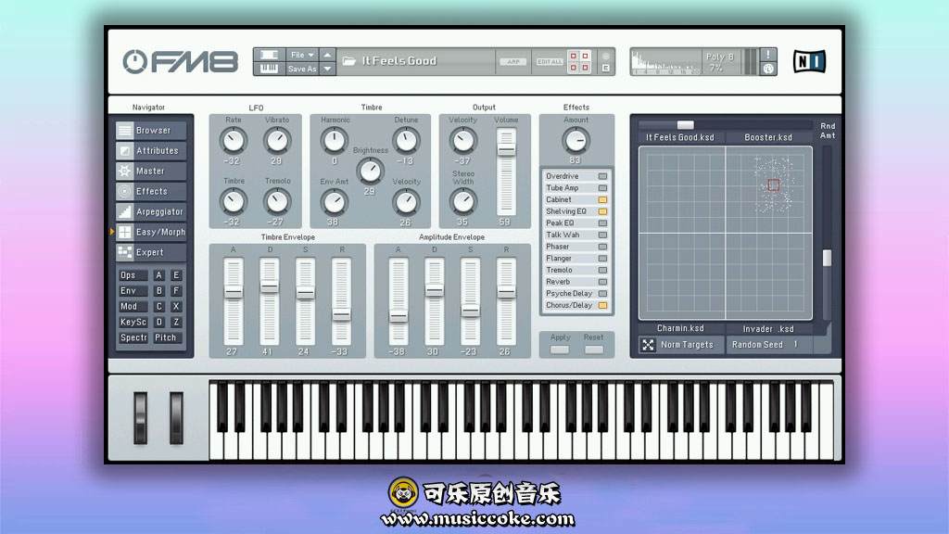Screen dimensions: 949x534
Task: Click the Arpeggiator staircase icon
Action: [x=125, y=212]
